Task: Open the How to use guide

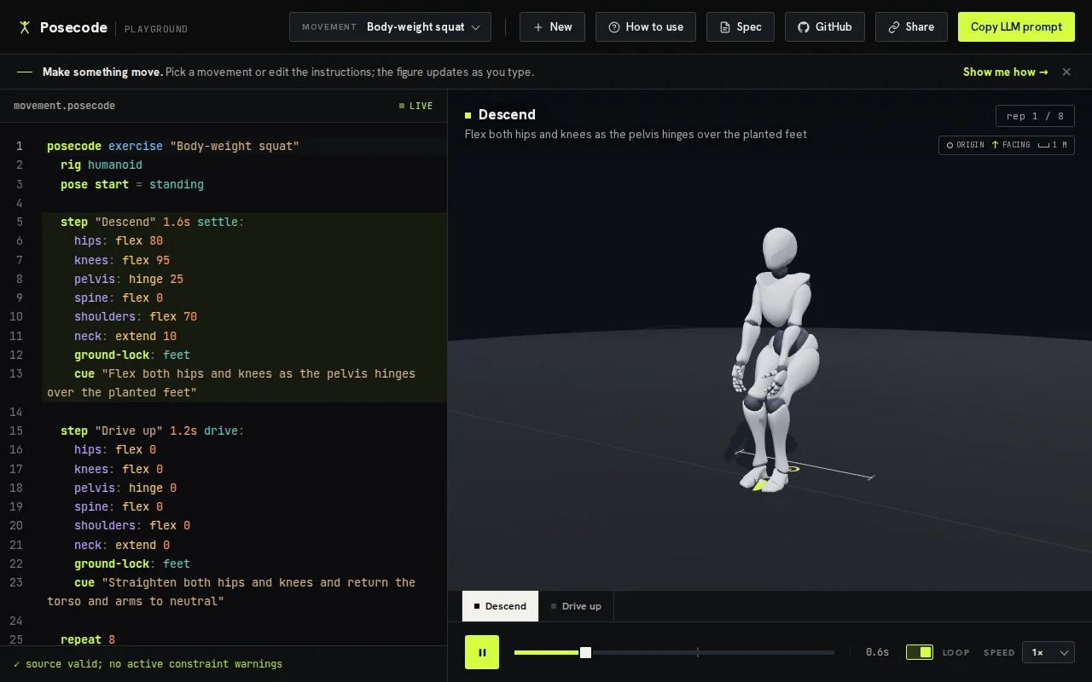Action: tap(646, 27)
